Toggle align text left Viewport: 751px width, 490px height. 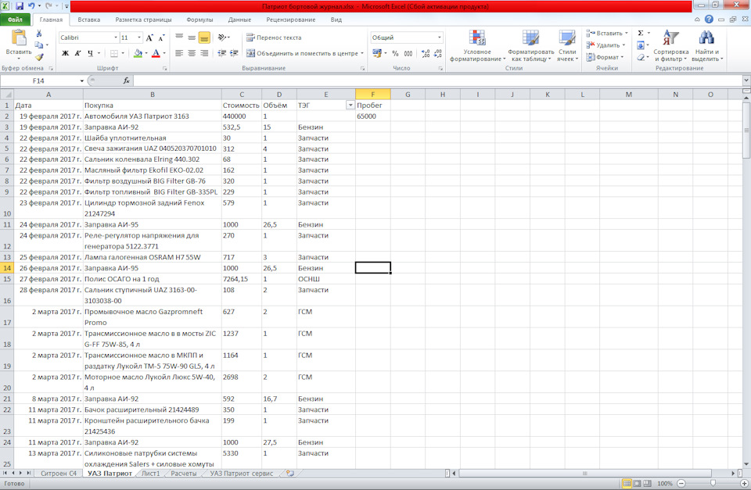179,53
